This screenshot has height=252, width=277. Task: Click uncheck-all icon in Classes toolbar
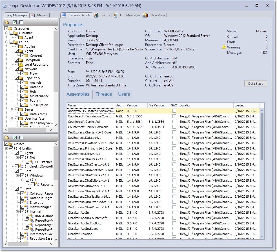pos(21,137)
